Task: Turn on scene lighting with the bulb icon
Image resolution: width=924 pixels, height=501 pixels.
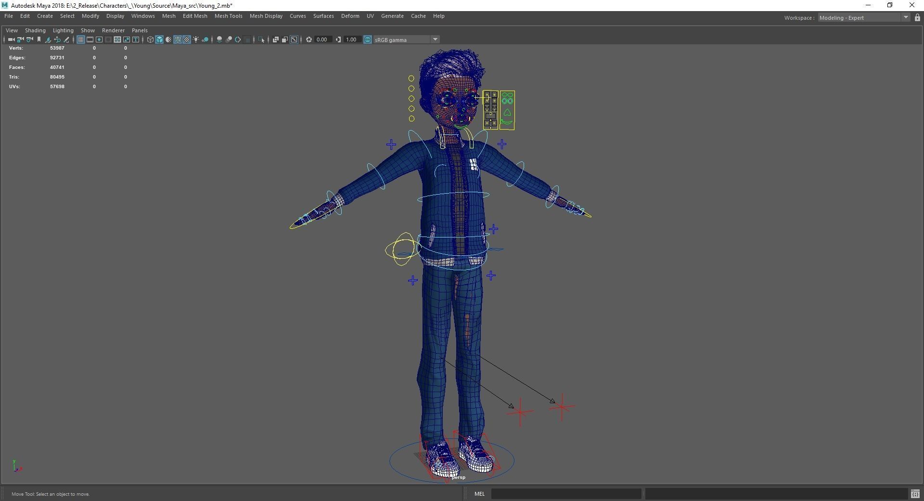Action: coord(196,40)
